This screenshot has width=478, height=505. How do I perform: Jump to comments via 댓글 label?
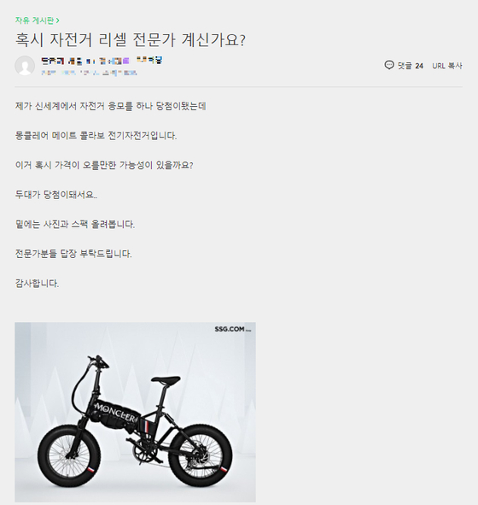pos(405,66)
